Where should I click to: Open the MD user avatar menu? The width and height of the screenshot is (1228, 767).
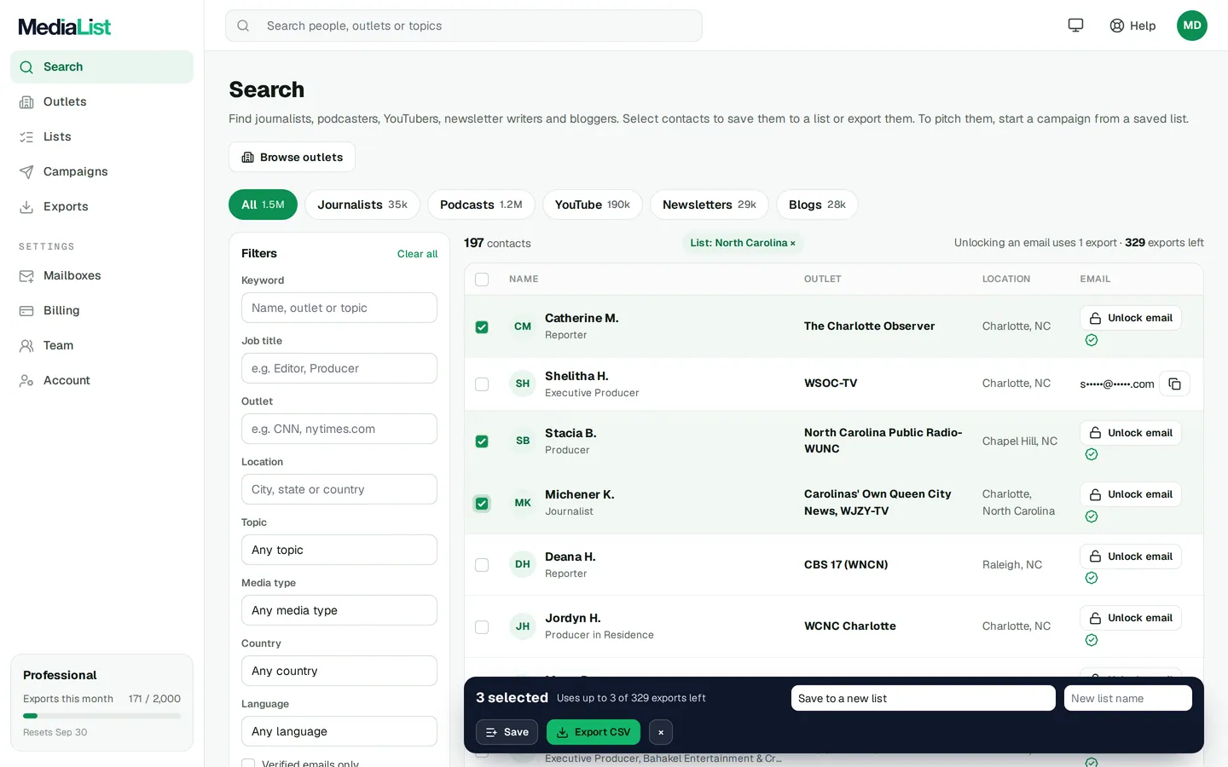[1192, 26]
